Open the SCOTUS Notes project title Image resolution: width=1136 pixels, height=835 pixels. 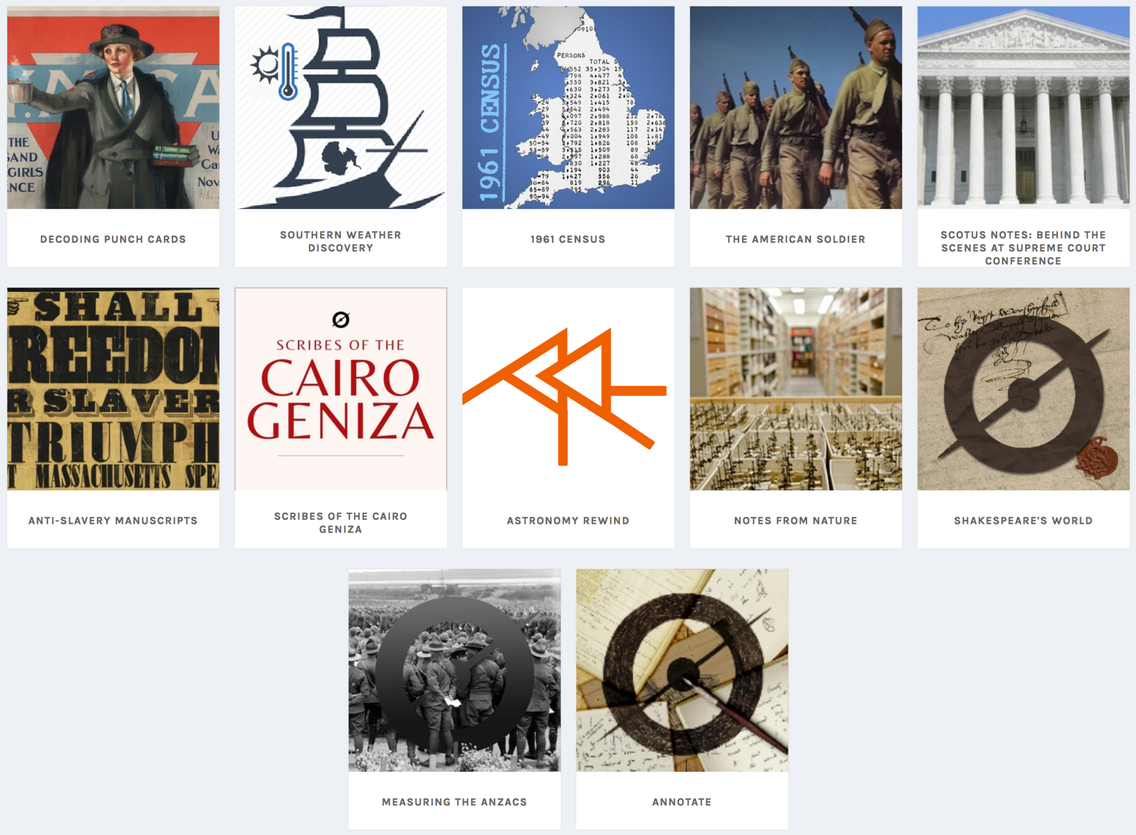1023,247
